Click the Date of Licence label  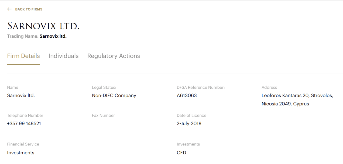pos(191,115)
